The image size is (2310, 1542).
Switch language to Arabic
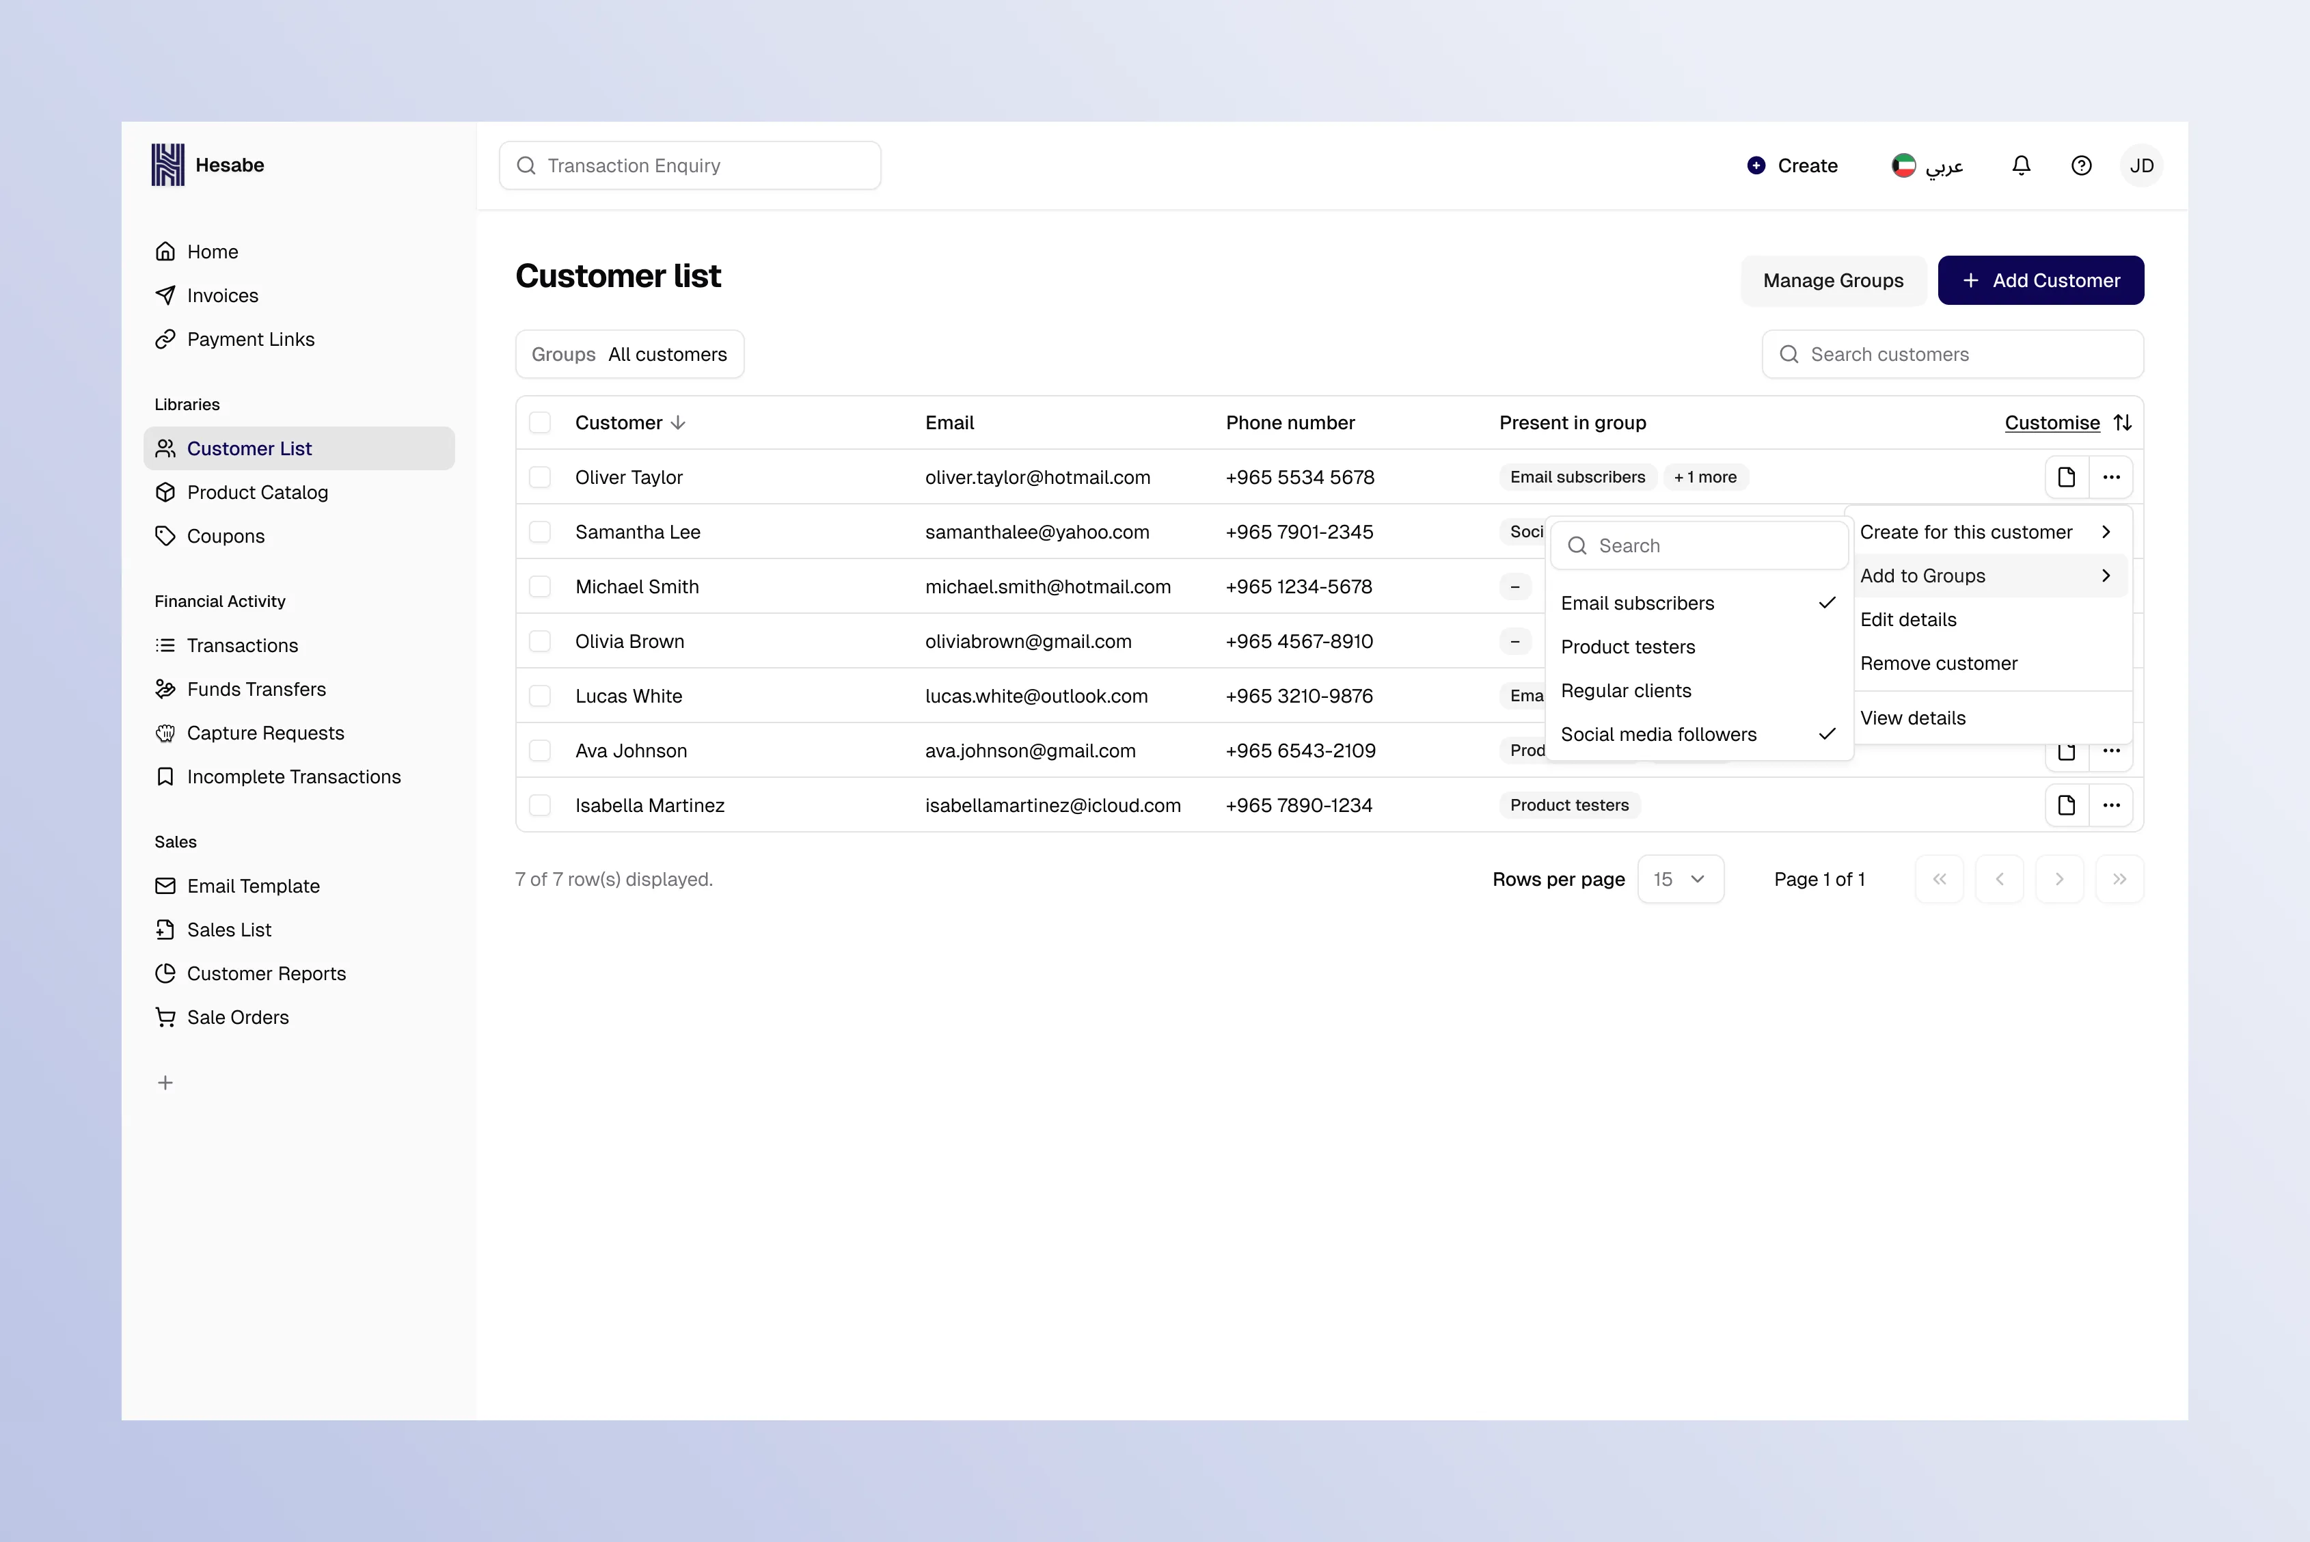(x=1927, y=165)
